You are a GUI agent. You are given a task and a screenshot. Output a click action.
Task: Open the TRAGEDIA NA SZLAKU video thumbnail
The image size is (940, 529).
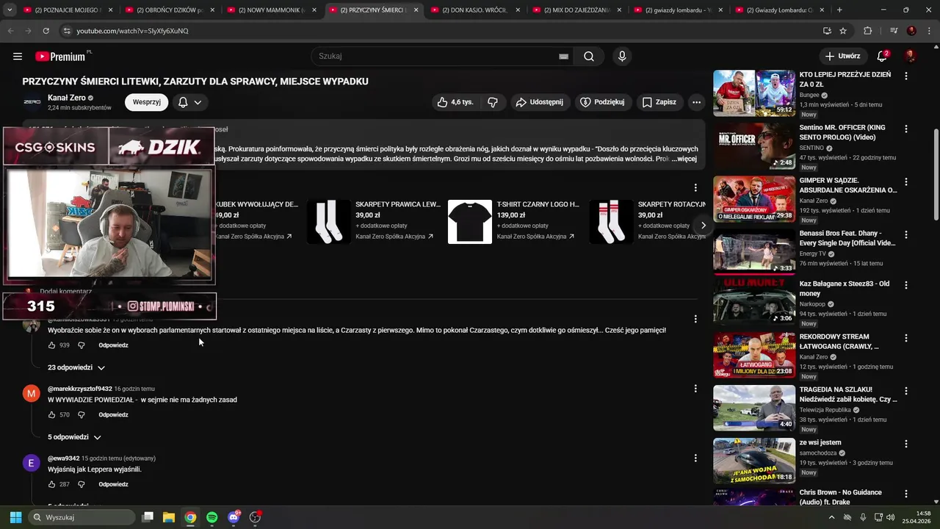pyautogui.click(x=753, y=408)
